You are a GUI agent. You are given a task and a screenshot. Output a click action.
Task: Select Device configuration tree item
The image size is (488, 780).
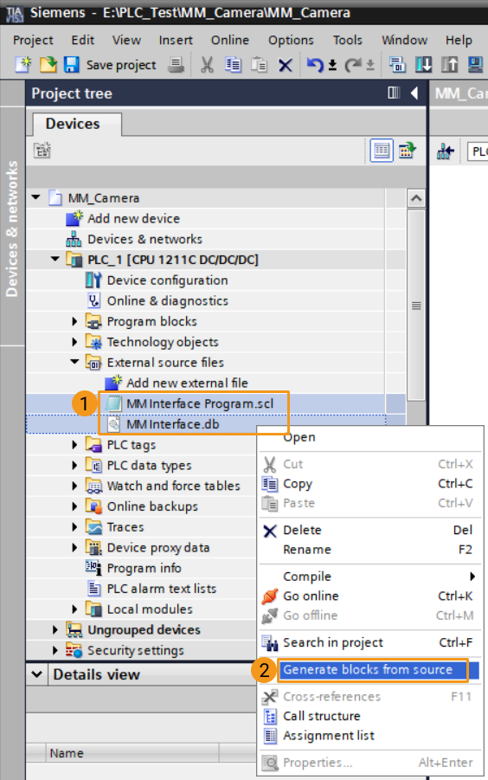pyautogui.click(x=168, y=280)
